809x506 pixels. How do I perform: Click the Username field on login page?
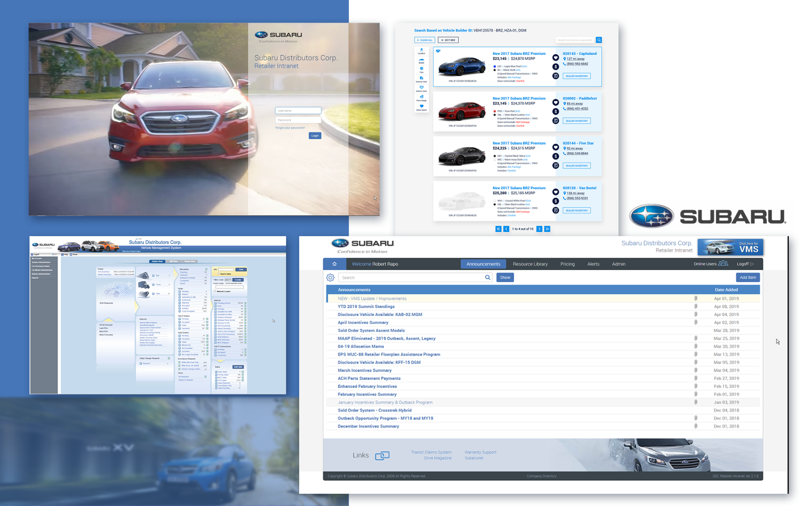tap(298, 111)
